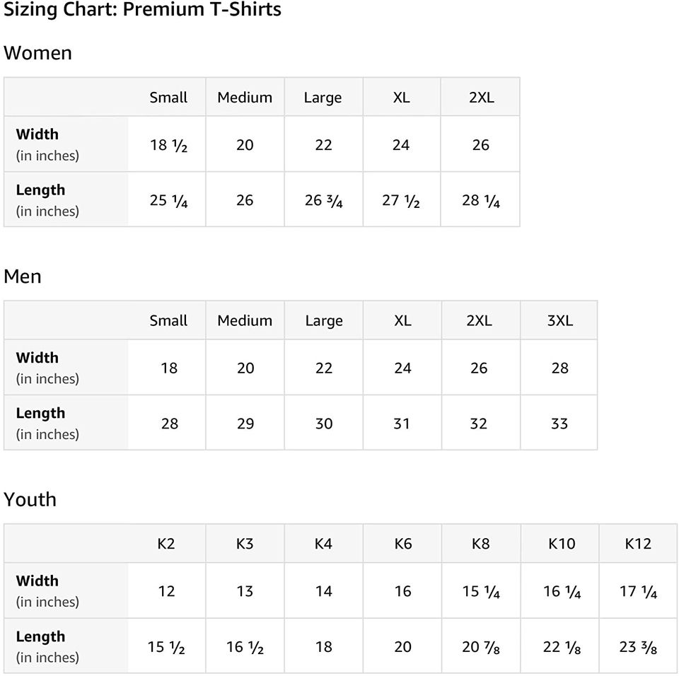Click the Women's XL length cell 27 ½
The height and width of the screenshot is (676, 679).
pos(401,201)
